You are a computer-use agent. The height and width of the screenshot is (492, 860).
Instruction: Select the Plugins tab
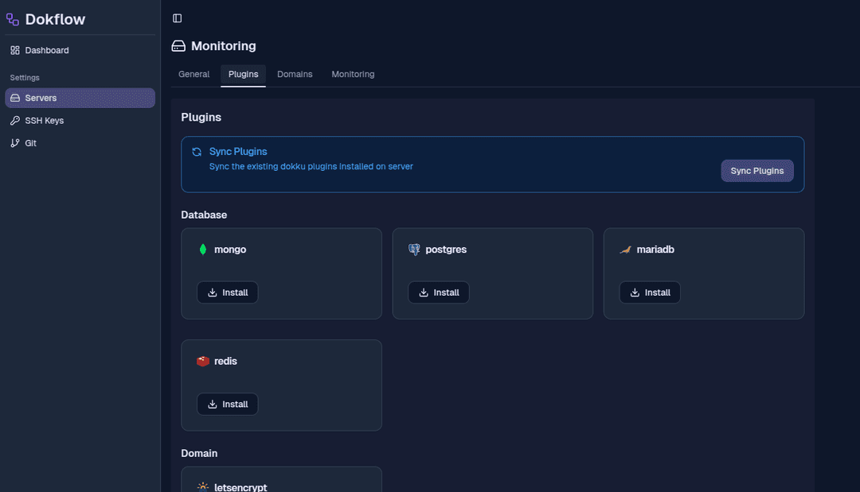click(243, 75)
